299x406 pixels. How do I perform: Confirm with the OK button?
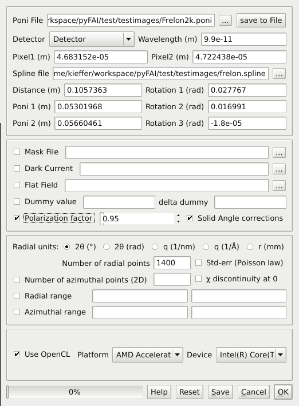[283, 392]
